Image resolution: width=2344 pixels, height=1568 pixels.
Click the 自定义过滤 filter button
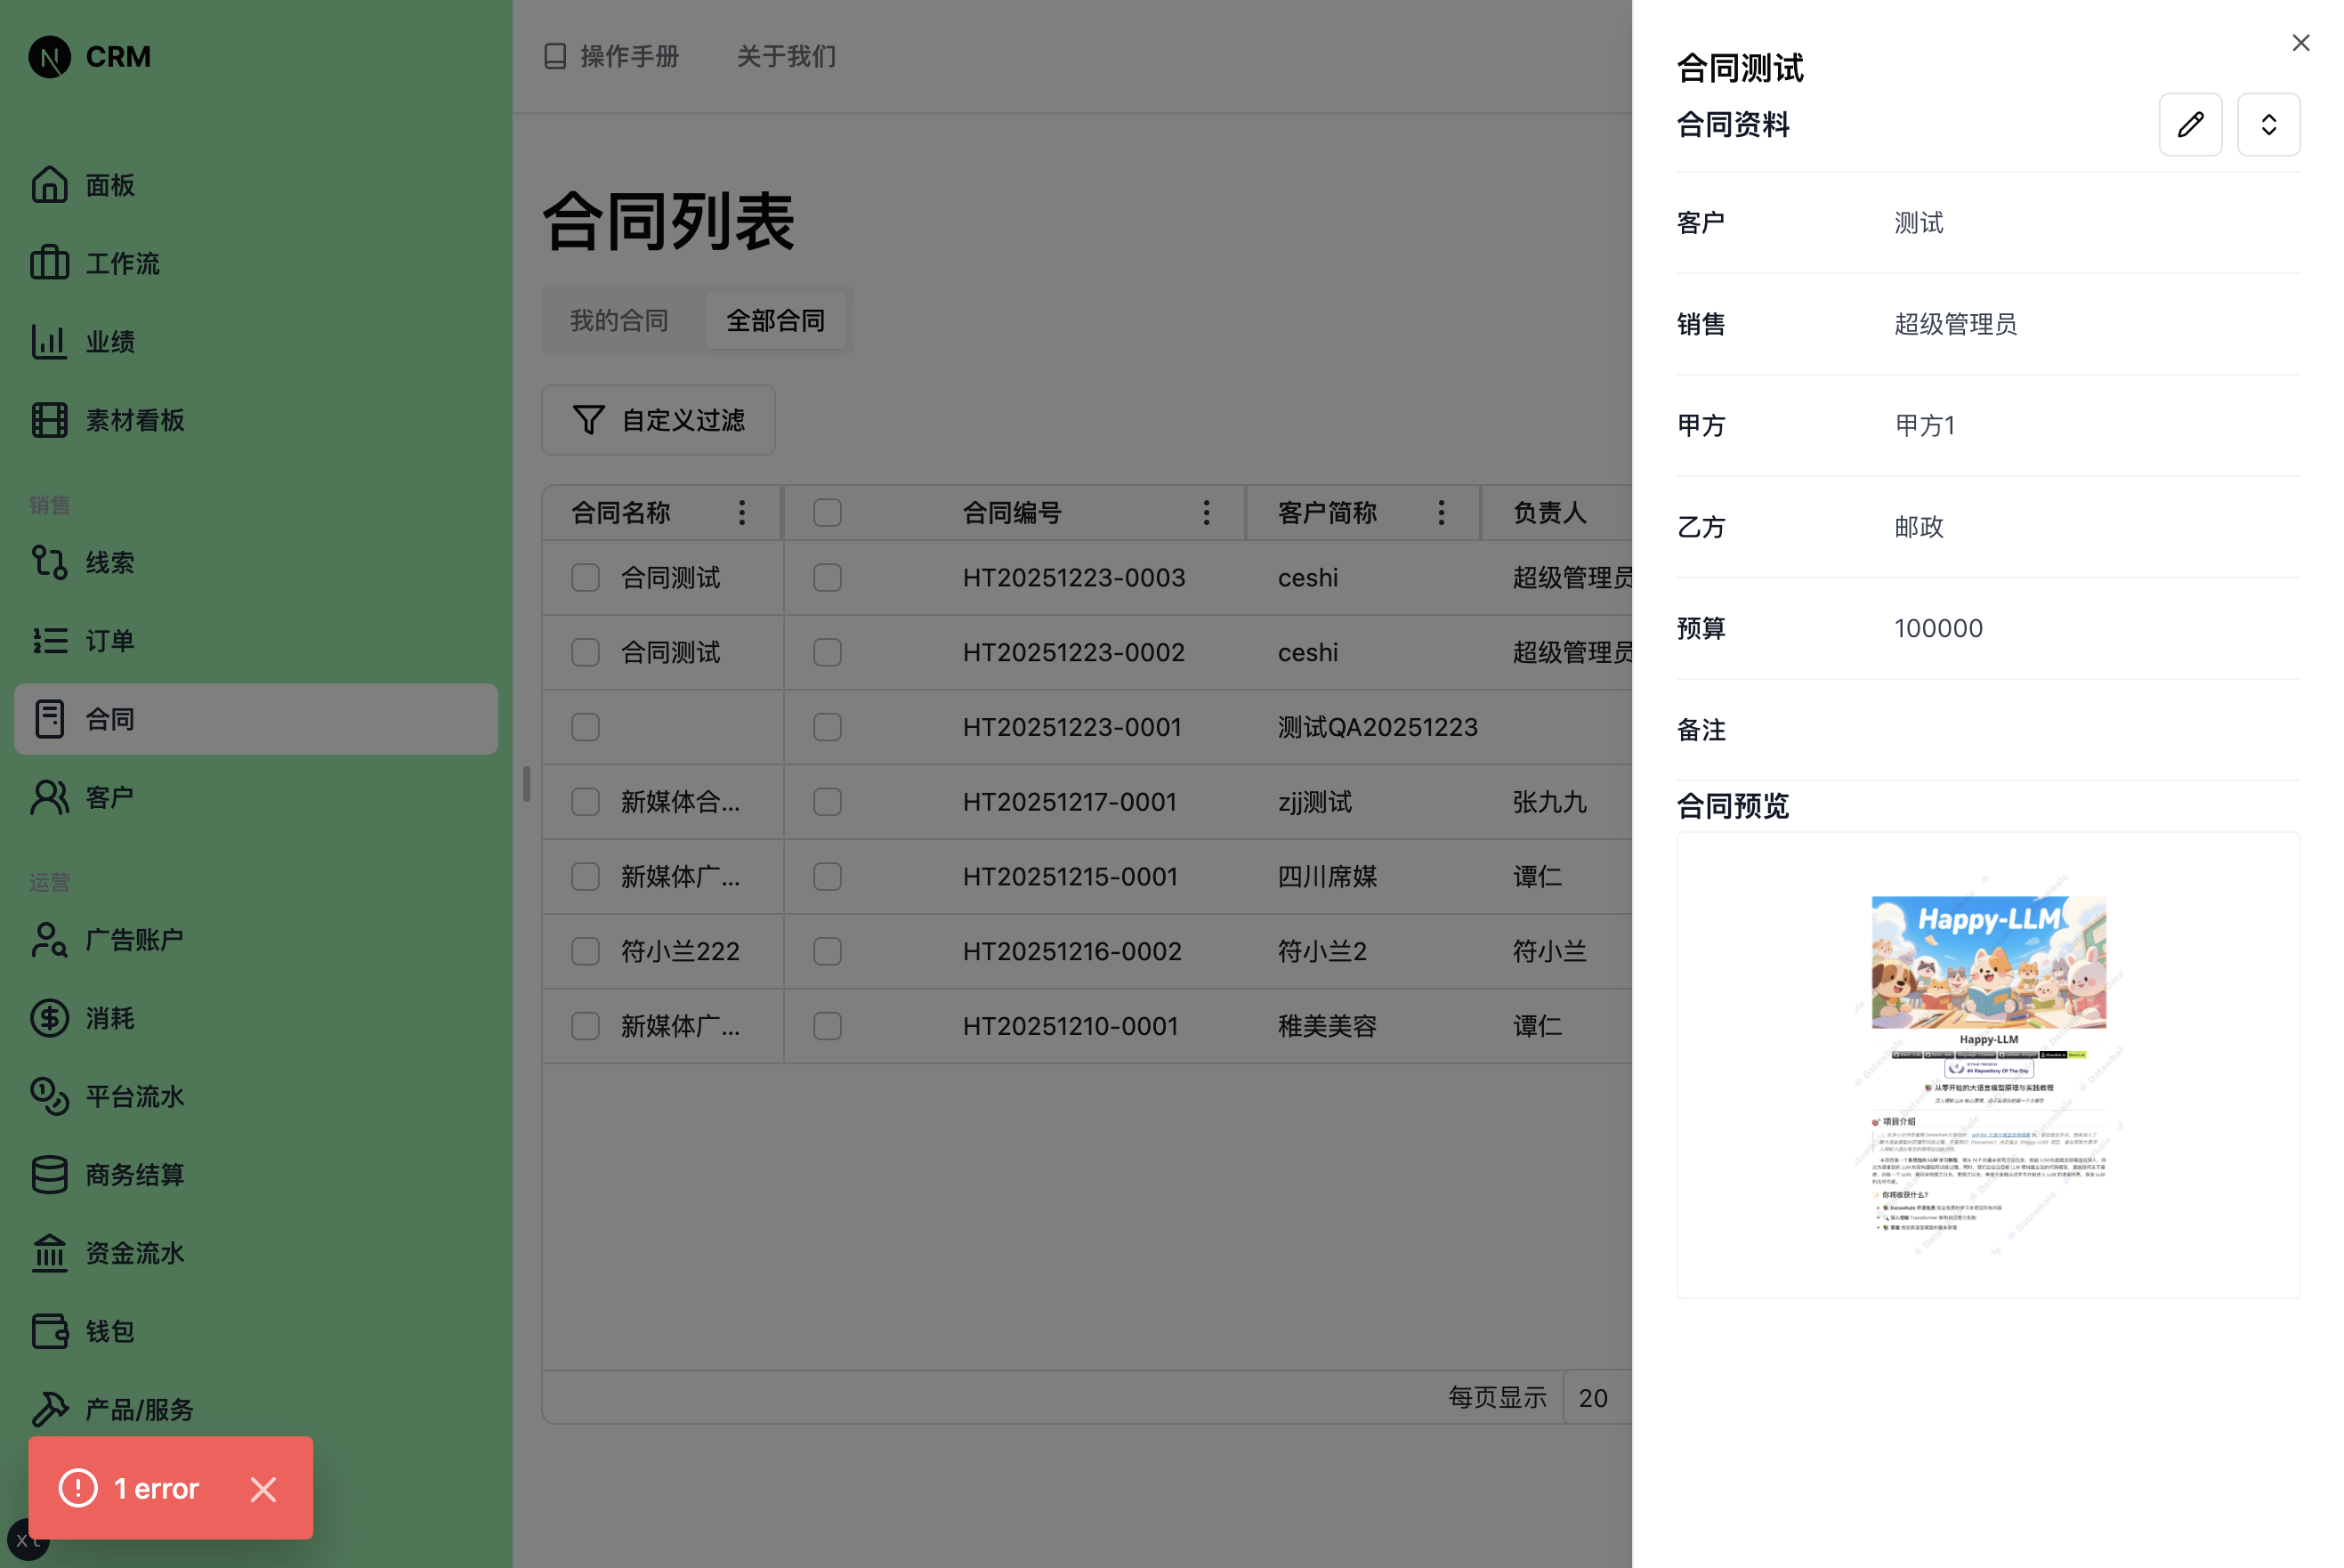coord(658,420)
